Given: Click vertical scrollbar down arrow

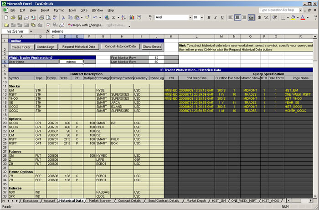Looking at the screenshot, I should [315, 196].
